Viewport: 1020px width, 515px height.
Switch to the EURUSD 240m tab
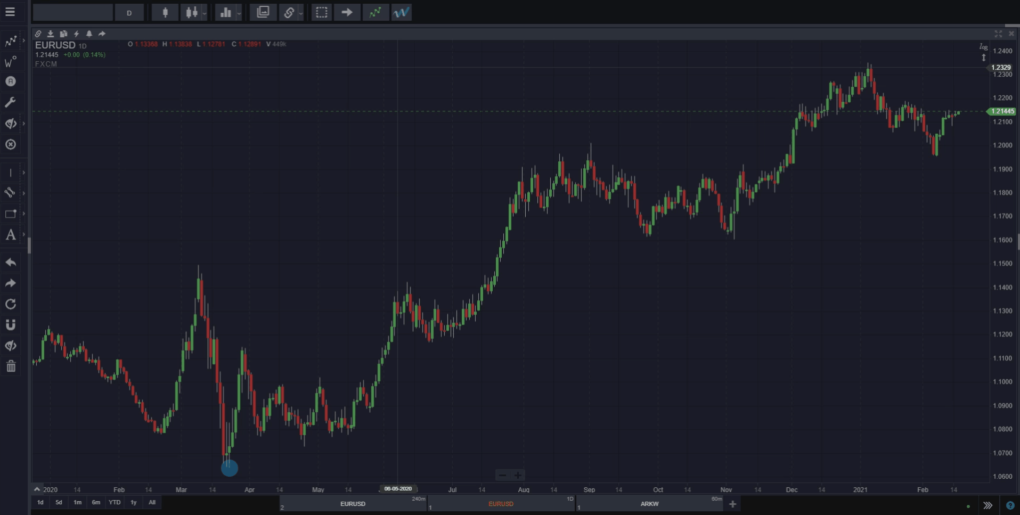[353, 503]
